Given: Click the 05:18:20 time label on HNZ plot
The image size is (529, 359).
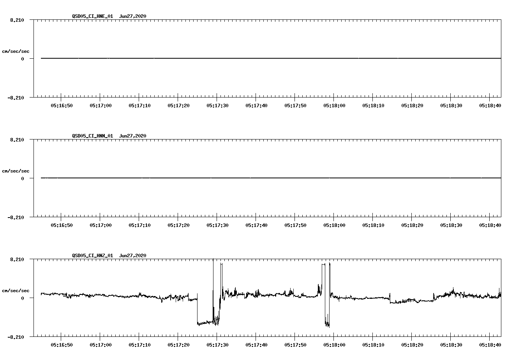Looking at the screenshot, I should 412,345.
